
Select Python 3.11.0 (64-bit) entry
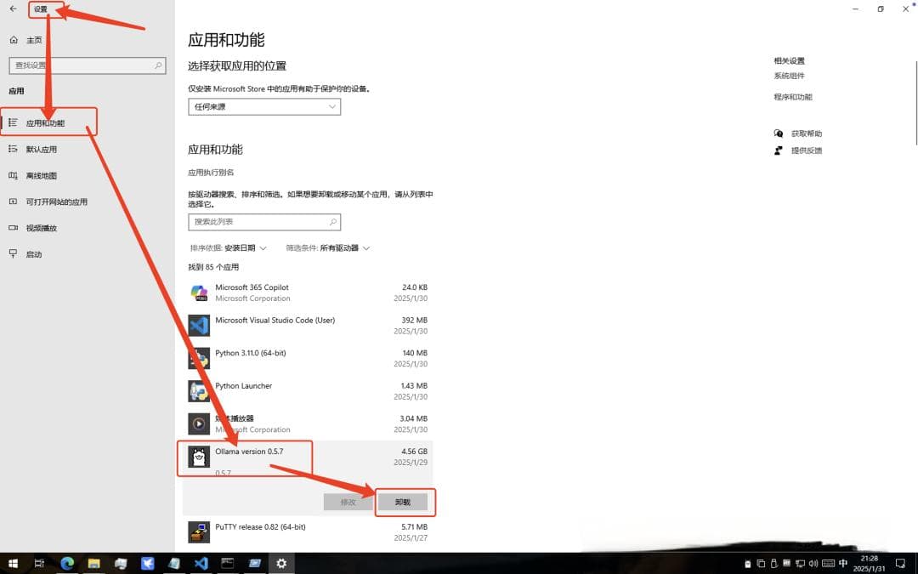(308, 359)
